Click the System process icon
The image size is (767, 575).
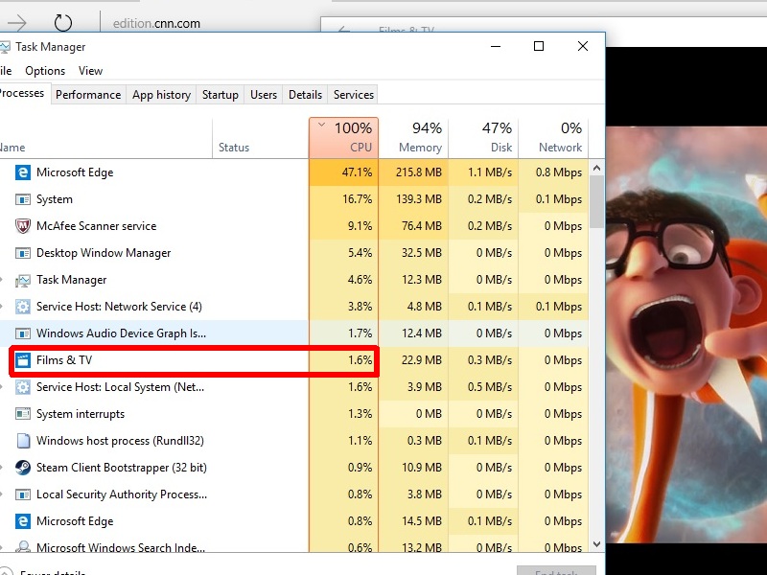pyautogui.click(x=23, y=199)
